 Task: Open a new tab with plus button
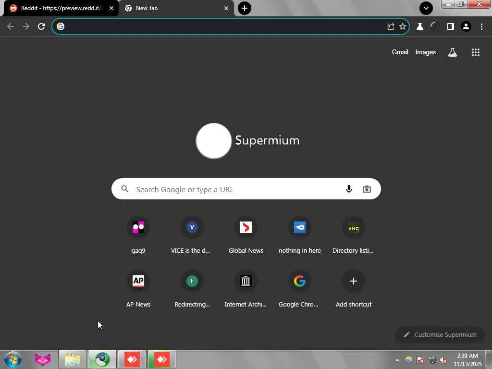tap(245, 8)
